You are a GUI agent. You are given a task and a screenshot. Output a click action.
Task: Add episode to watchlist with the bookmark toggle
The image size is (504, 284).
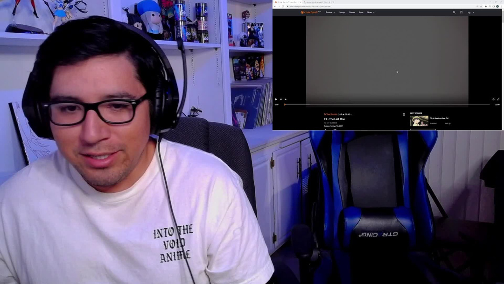click(x=404, y=114)
